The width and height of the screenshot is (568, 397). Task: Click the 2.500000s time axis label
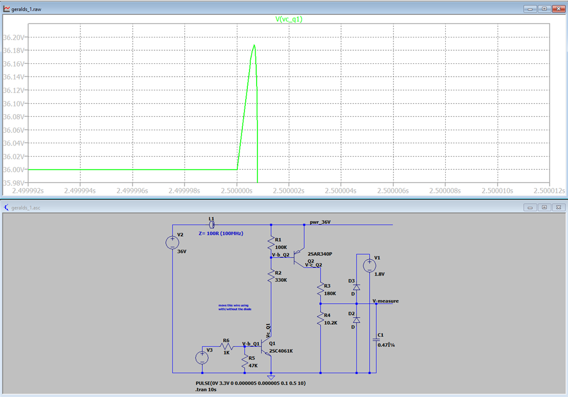[237, 190]
